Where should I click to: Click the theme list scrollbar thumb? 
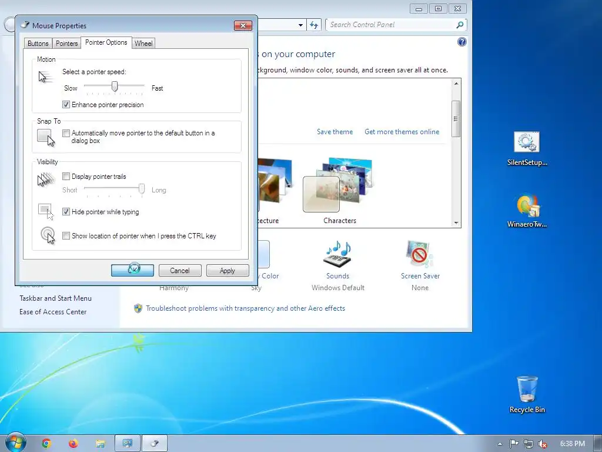point(456,119)
